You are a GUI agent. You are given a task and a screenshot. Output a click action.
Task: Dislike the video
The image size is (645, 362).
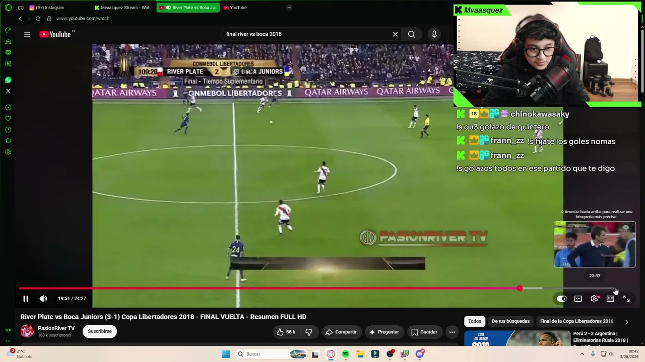(309, 332)
